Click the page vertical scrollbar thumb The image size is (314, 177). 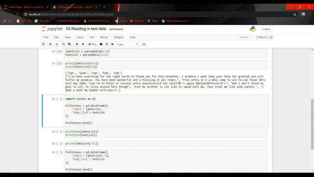point(312,124)
